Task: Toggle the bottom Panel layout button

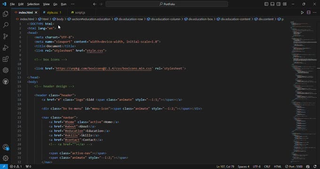Action: (x=272, y=4)
